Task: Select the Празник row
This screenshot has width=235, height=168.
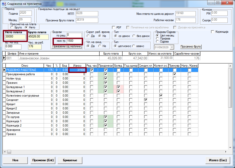Action: pos(101,83)
